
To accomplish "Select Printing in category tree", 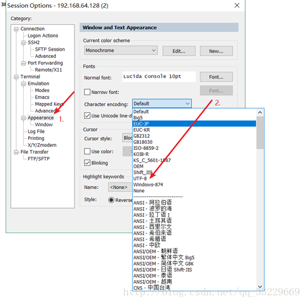I will pyautogui.click(x=36, y=138).
